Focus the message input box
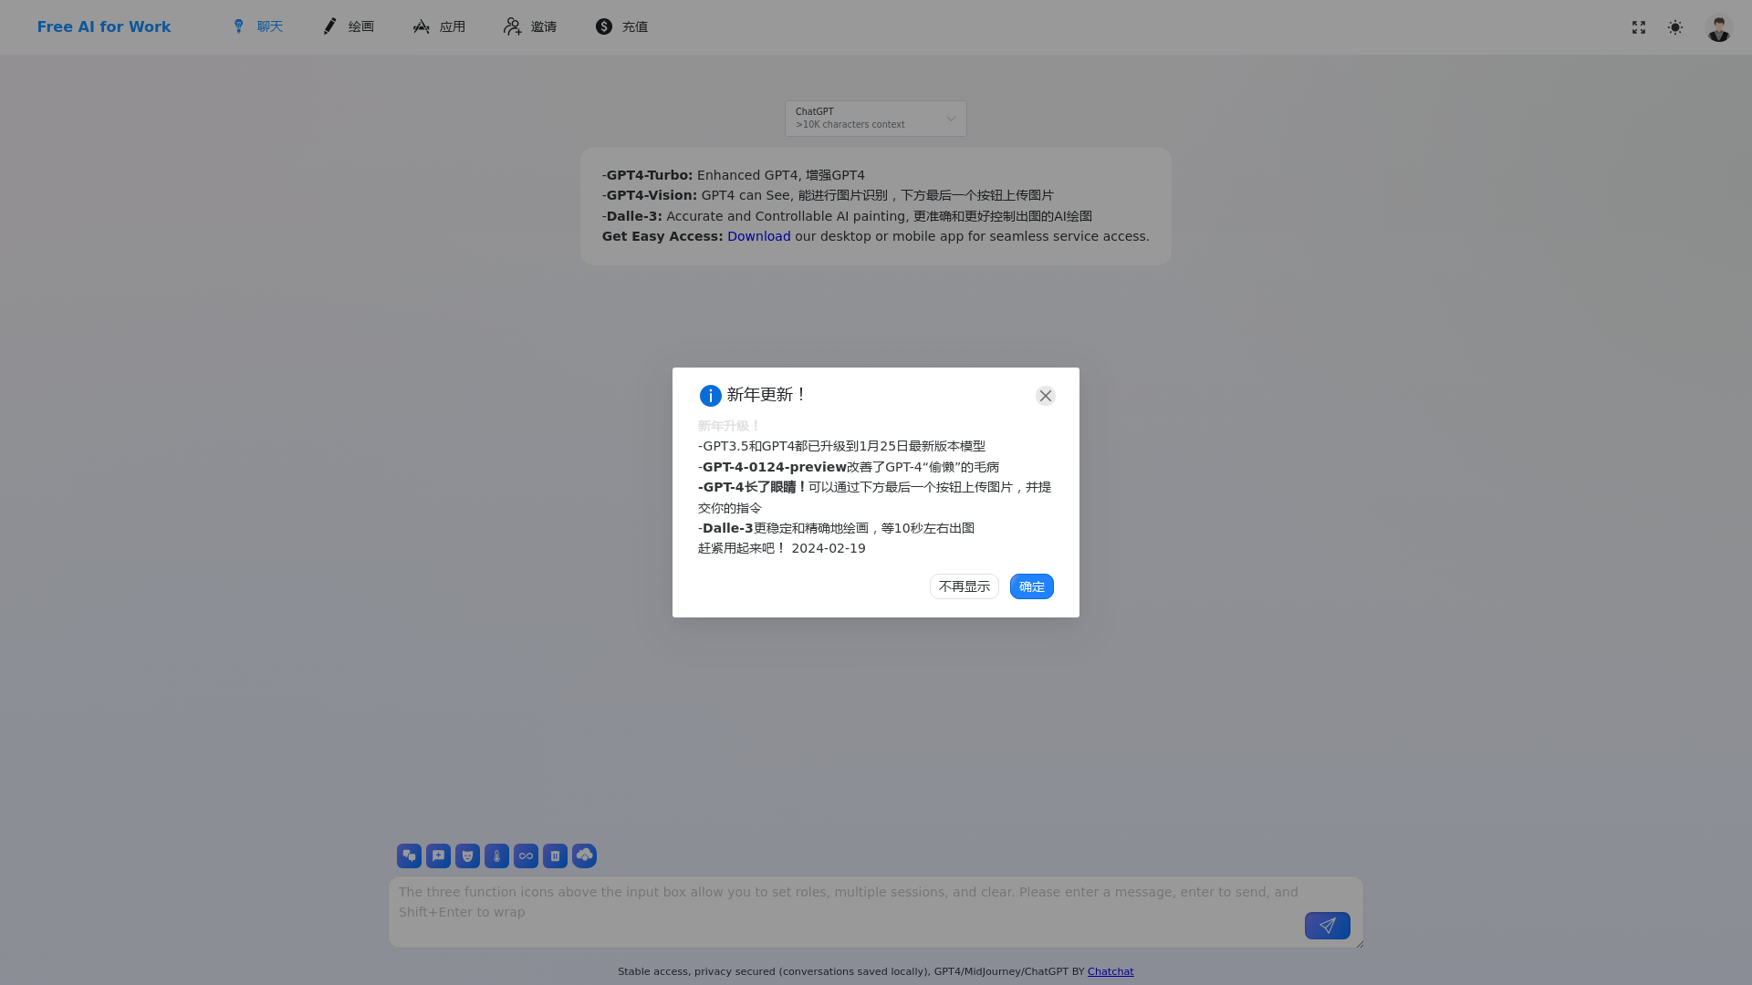Image resolution: width=1752 pixels, height=985 pixels. tap(876, 912)
